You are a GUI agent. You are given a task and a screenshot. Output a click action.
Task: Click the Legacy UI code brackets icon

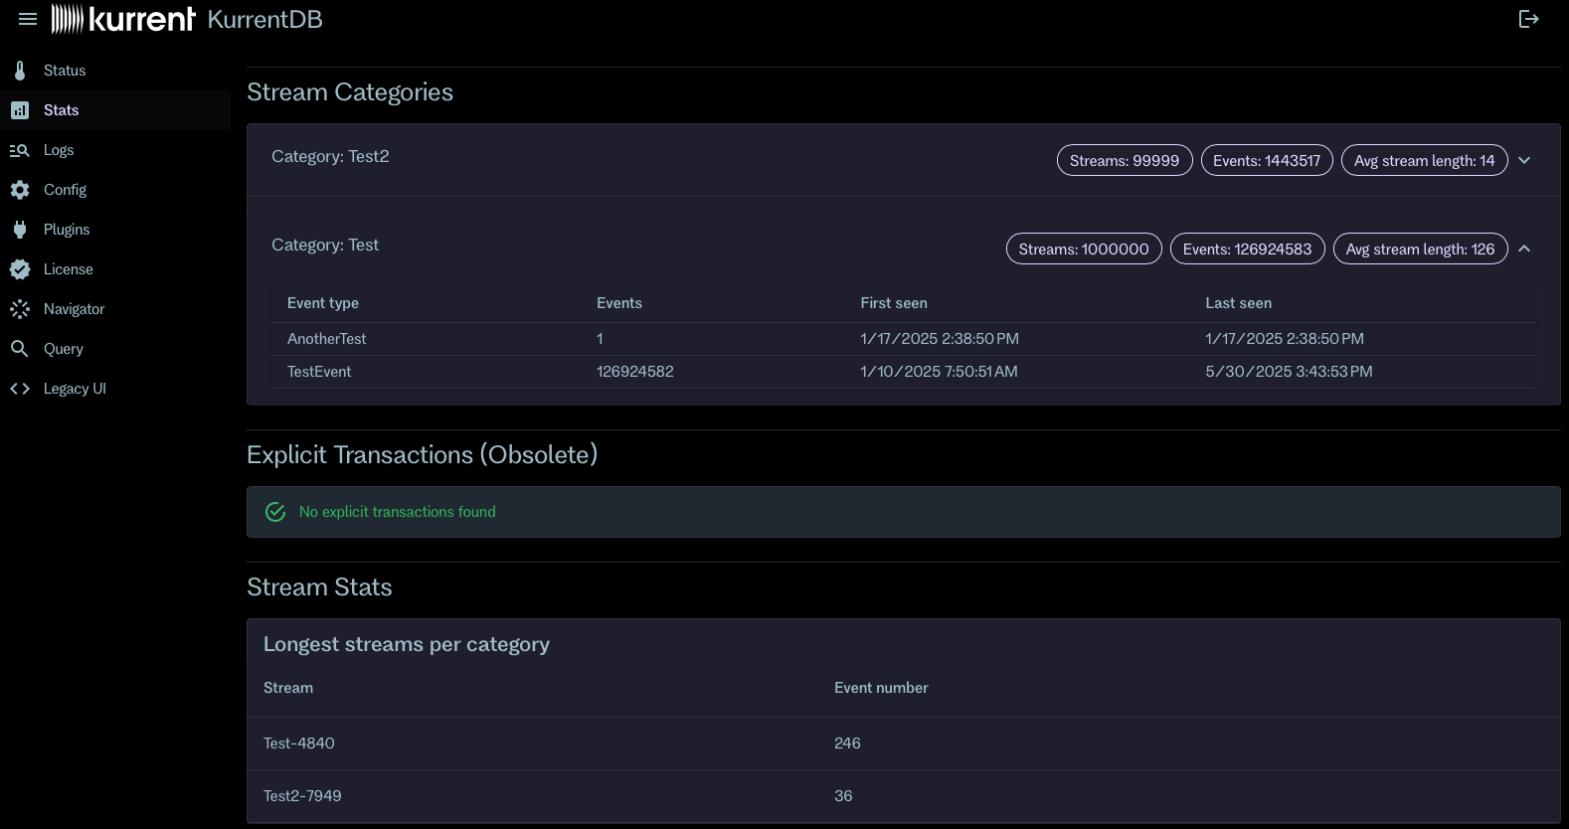pos(20,389)
